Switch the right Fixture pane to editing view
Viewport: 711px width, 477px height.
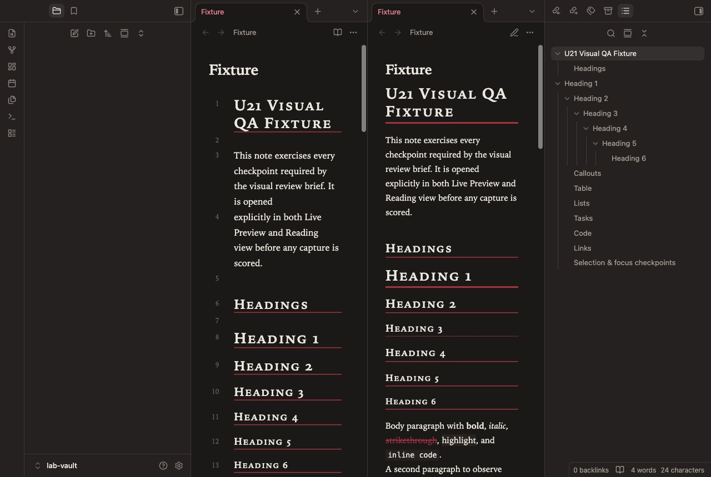click(514, 33)
